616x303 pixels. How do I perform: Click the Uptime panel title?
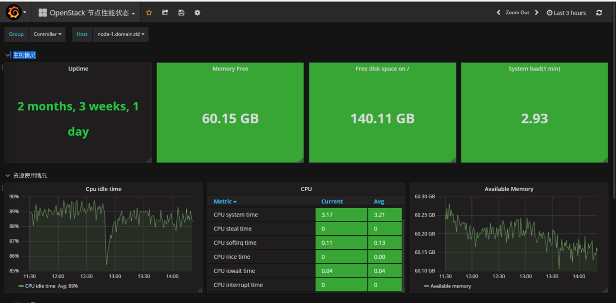click(x=78, y=69)
